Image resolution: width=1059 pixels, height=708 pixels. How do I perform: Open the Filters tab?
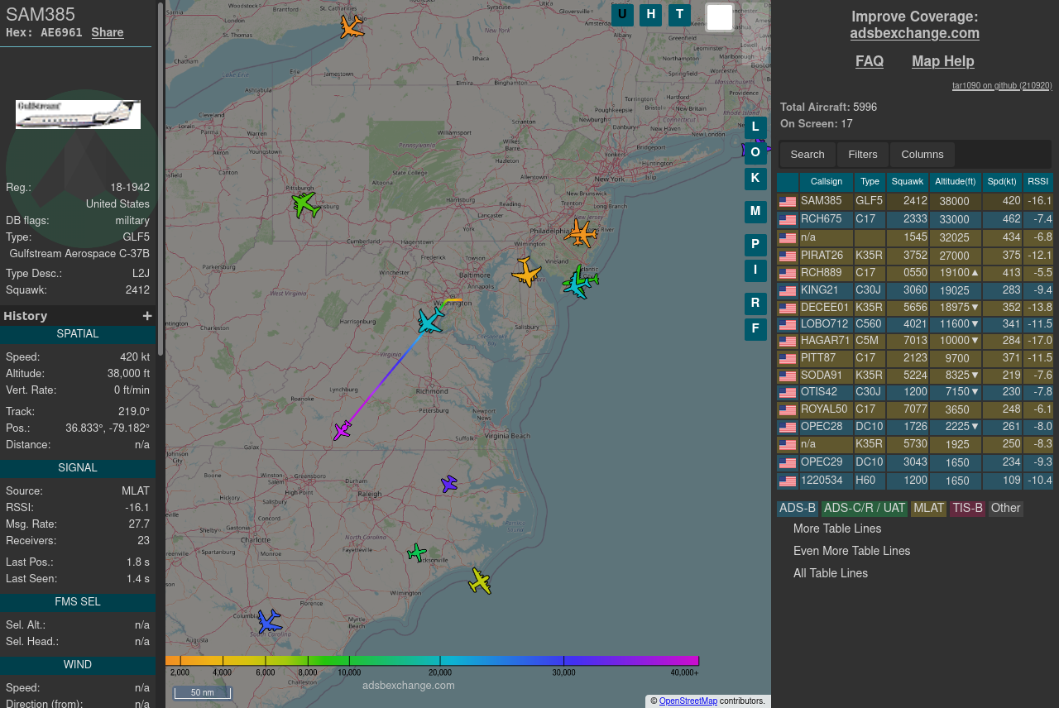pyautogui.click(x=863, y=155)
